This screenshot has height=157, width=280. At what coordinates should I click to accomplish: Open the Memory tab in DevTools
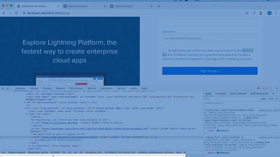click(92, 88)
